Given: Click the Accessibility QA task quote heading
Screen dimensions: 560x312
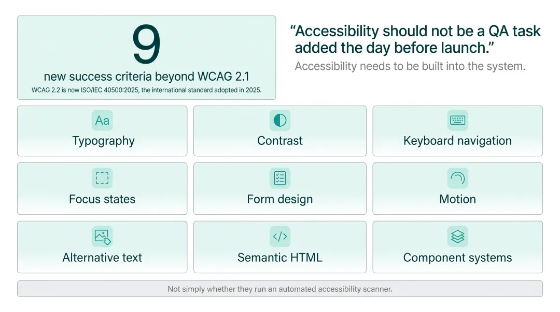Looking at the screenshot, I should [415, 39].
